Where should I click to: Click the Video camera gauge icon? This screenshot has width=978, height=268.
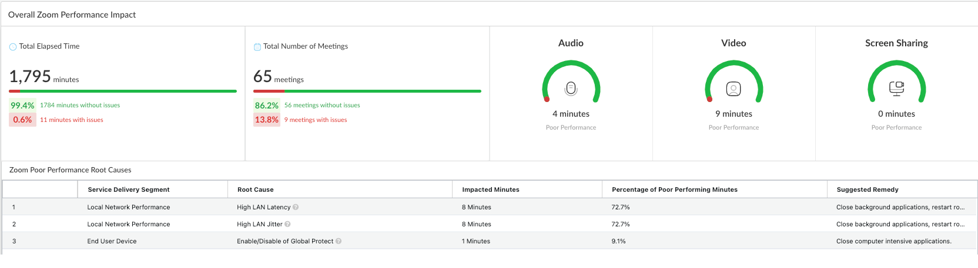coord(733,89)
